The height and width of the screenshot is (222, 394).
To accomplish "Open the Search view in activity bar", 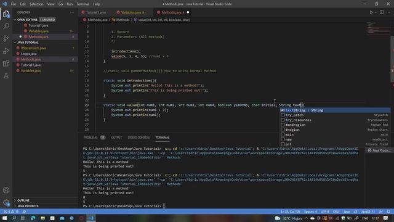I will tap(6, 26).
